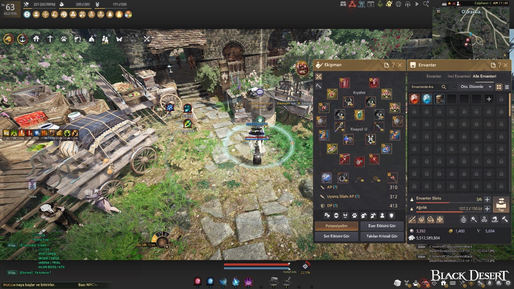This screenshot has width=514, height=289.
Task: Open the hammer repair icon in Envanter
Action: point(505,220)
